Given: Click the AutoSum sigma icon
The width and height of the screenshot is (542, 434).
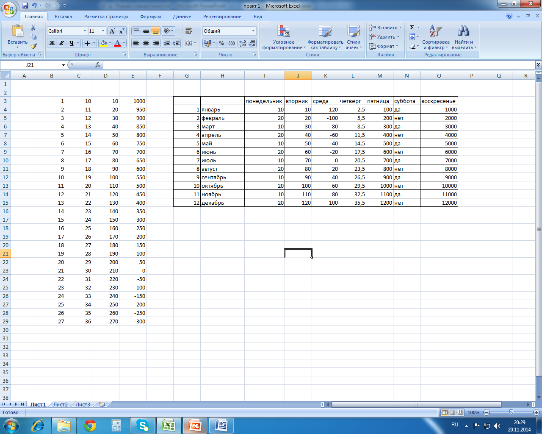Looking at the screenshot, I should pos(412,28).
